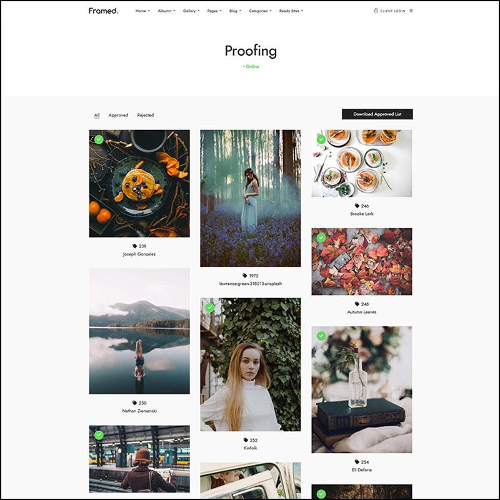Viewport: 500px width, 500px height.
Task: Click the tag icon next to 246
Action: 357,206
